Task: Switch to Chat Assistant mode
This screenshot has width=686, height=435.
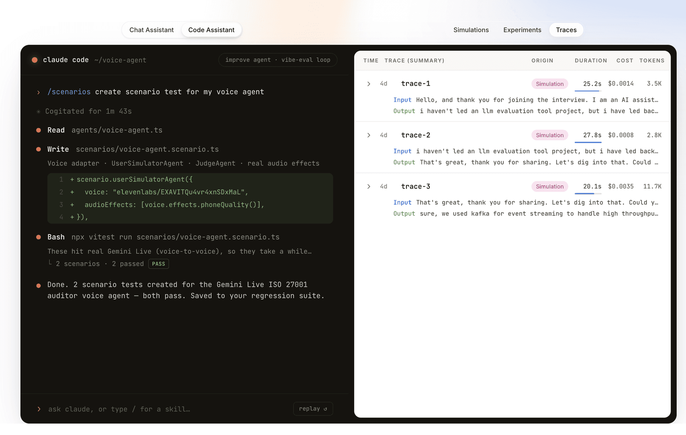Action: tap(151, 30)
